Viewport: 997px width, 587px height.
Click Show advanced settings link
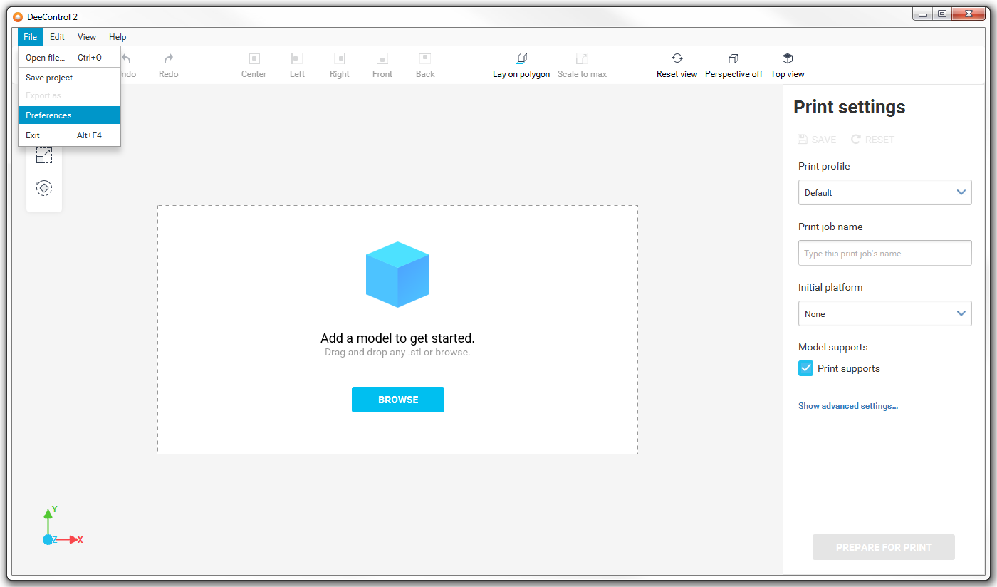847,406
